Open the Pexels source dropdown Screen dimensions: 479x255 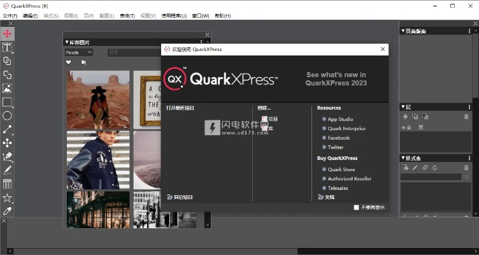point(79,52)
